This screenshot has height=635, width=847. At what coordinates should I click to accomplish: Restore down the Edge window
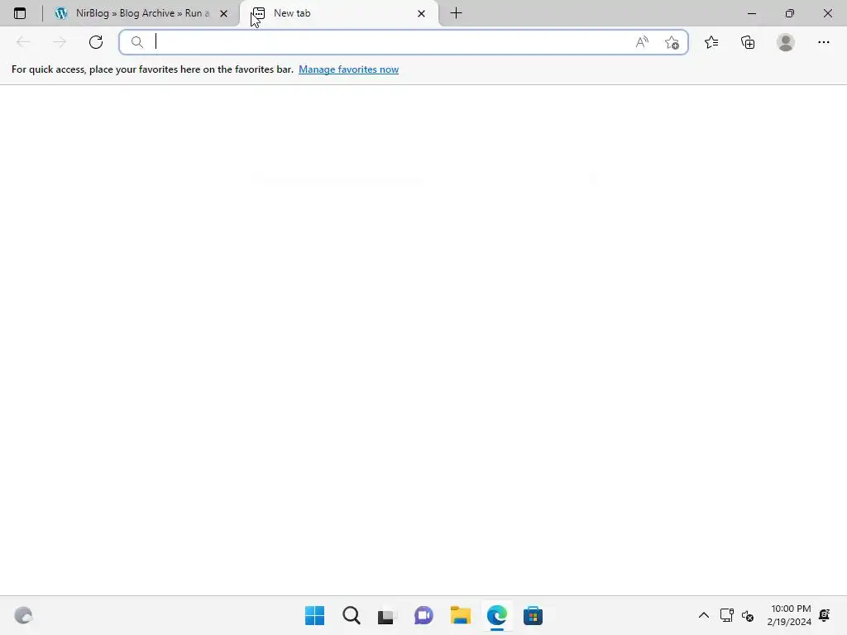[790, 13]
